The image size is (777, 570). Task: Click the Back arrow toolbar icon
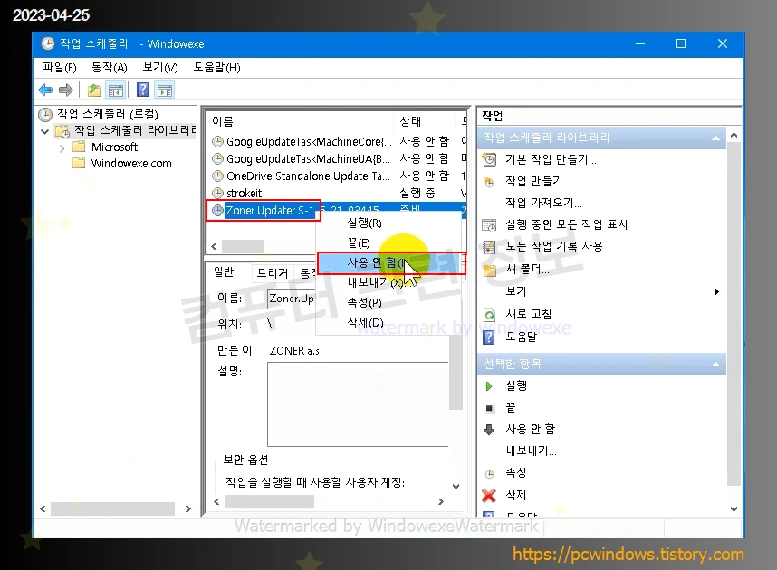click(45, 90)
